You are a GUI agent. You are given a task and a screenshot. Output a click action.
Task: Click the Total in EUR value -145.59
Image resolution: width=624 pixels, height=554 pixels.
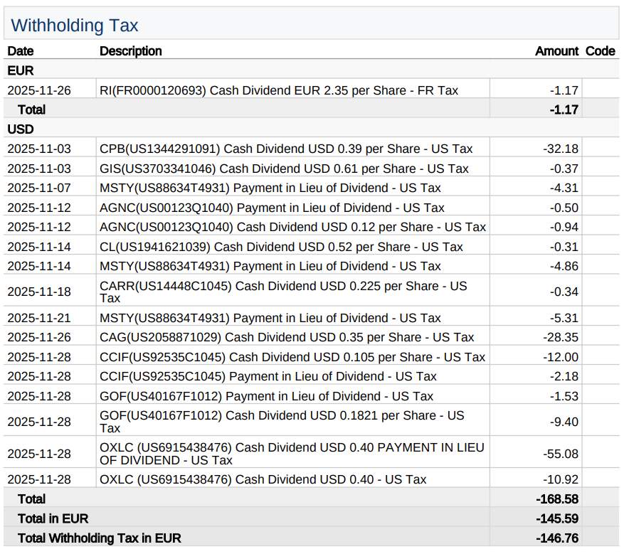tap(557, 518)
